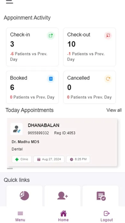Screen dimensions: 125x223
Task: Click Logout in the bottom bar
Action: point(107,216)
